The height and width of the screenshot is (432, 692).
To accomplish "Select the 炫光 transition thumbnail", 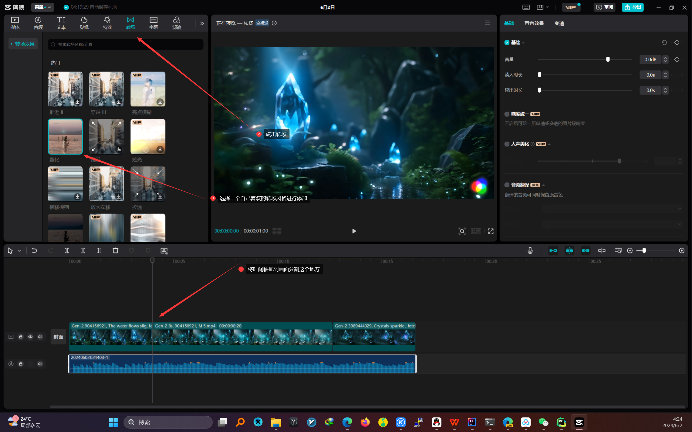I will (x=148, y=137).
